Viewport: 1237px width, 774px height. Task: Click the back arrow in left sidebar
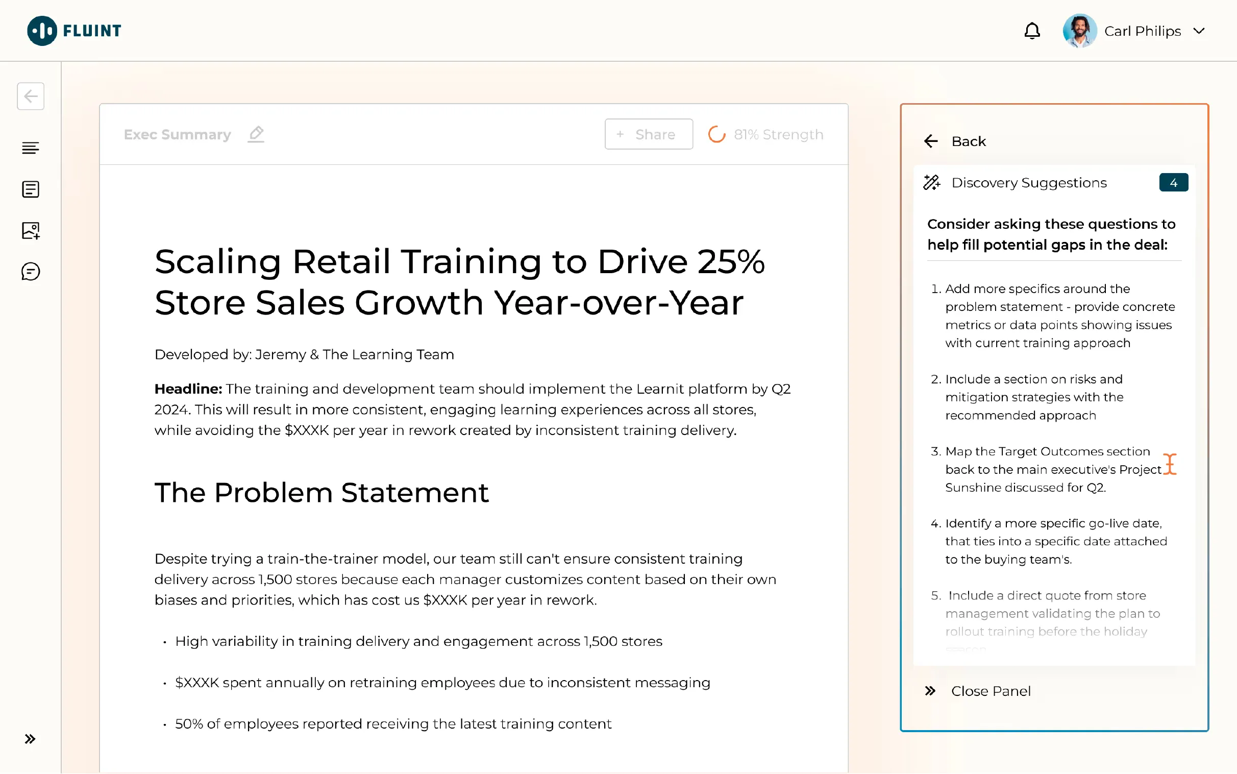tap(31, 96)
